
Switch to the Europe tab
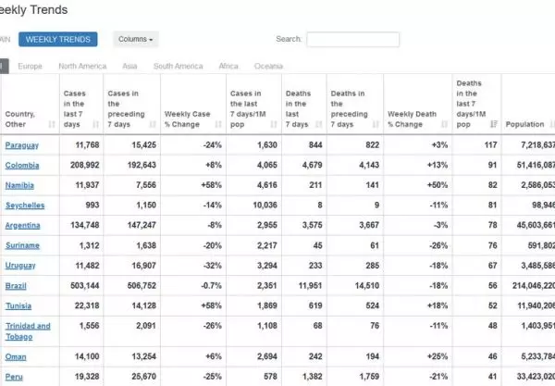tap(31, 67)
